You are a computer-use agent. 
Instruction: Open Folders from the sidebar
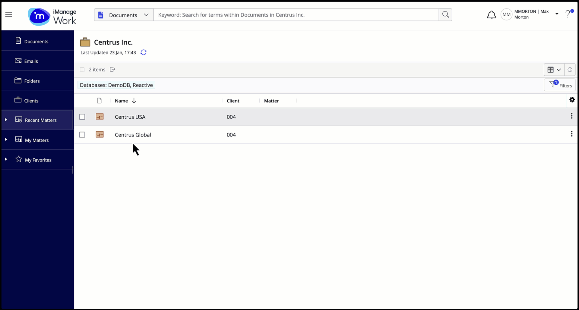[32, 81]
